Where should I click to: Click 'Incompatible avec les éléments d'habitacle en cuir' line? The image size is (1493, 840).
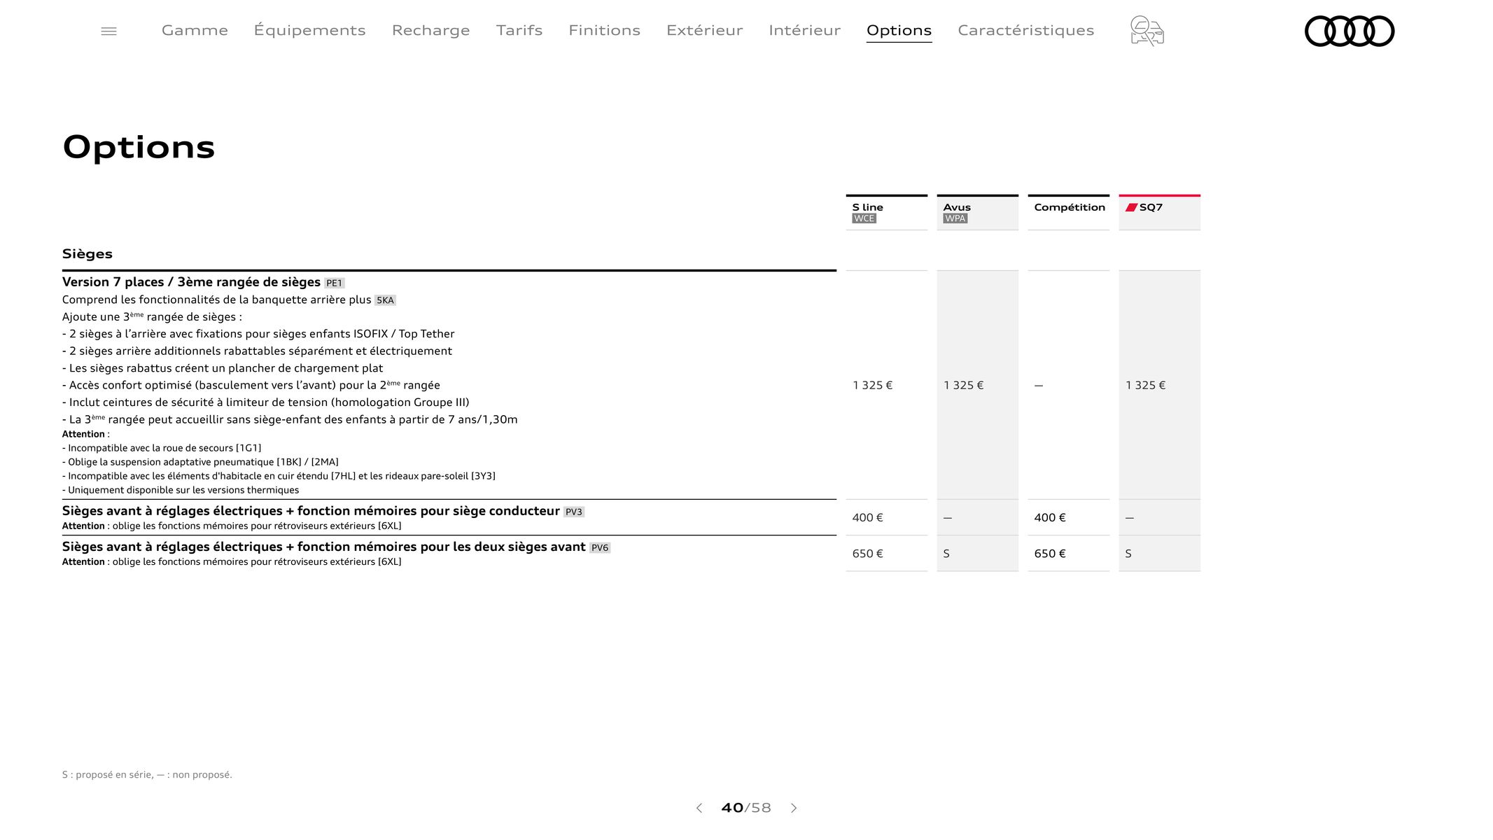[x=279, y=476]
